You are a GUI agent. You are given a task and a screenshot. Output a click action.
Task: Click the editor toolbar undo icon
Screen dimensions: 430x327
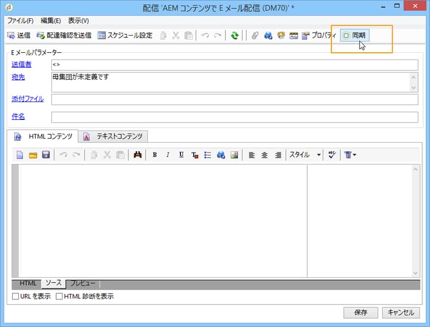(64, 155)
